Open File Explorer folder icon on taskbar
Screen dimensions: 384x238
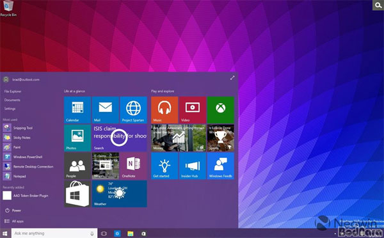(131, 234)
